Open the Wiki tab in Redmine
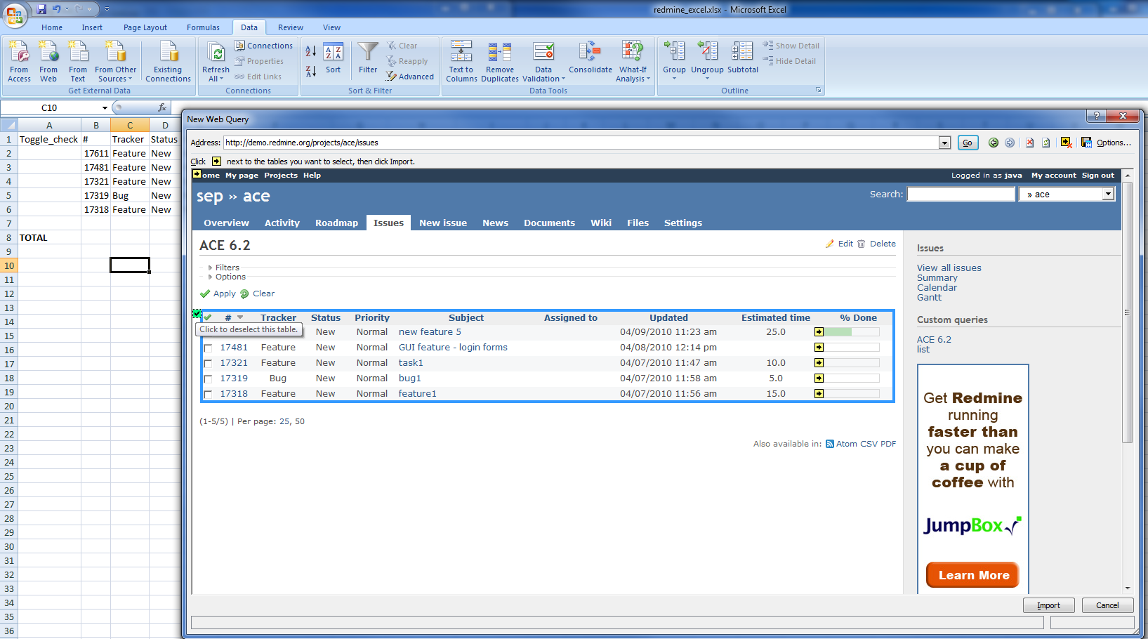This screenshot has height=639, width=1148. pyautogui.click(x=601, y=223)
